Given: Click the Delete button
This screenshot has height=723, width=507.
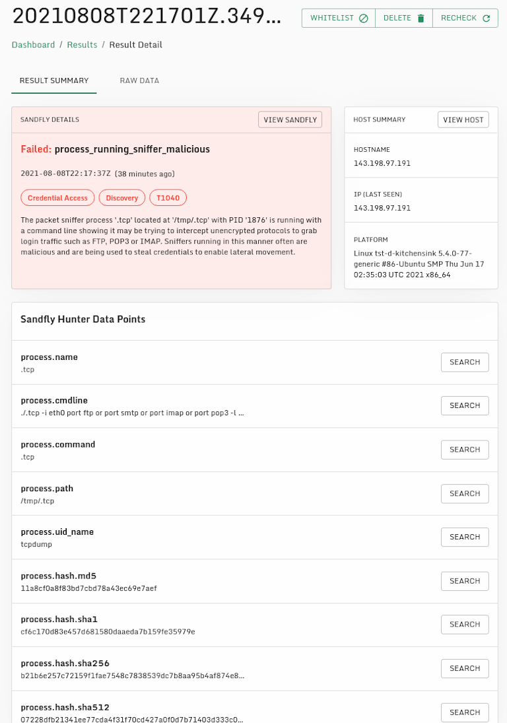Looking at the screenshot, I should [x=404, y=18].
